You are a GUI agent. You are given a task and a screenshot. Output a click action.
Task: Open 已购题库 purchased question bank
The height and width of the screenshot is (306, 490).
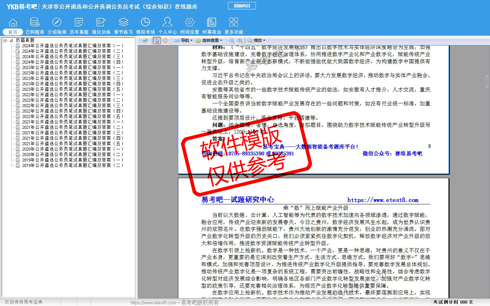tap(35, 23)
